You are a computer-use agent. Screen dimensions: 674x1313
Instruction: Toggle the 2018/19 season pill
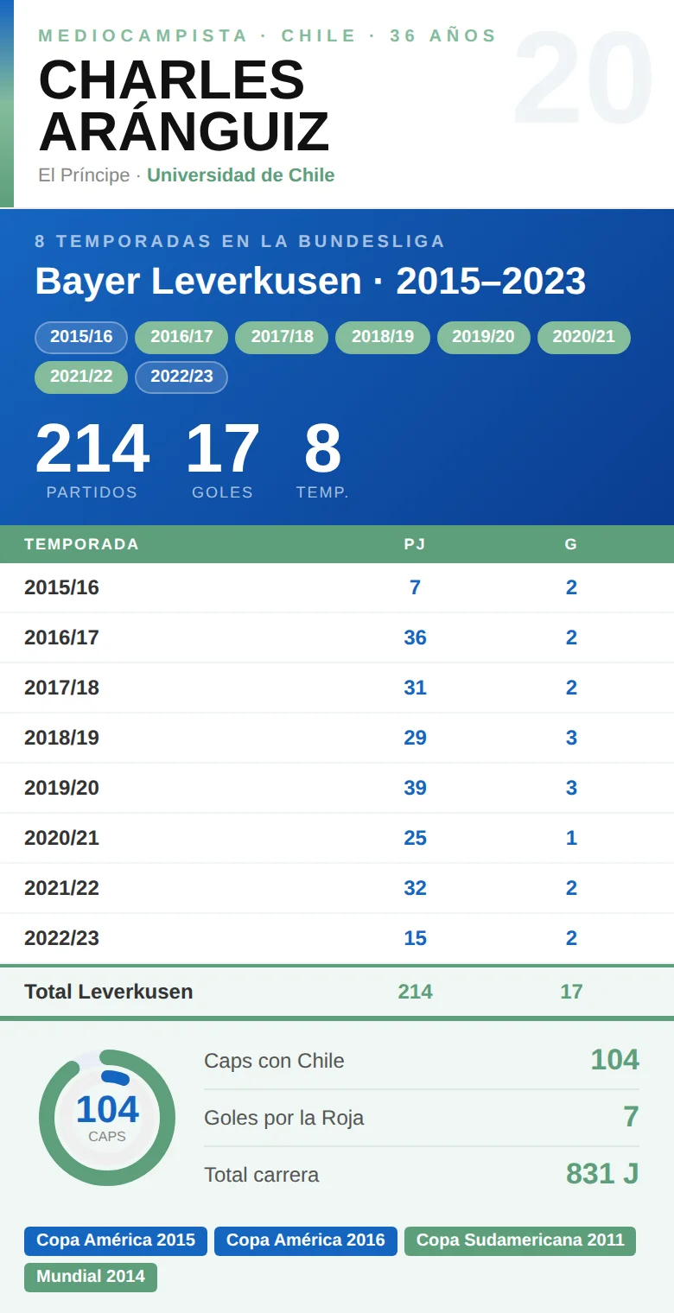[383, 337]
